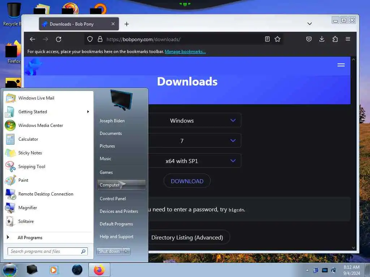
Task: Open the Firefox application hamburger menu
Action: (x=348, y=39)
